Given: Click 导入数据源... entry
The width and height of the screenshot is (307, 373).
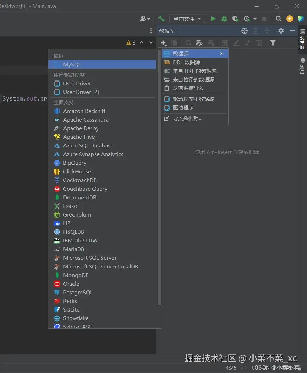Looking at the screenshot, I should point(195,118).
